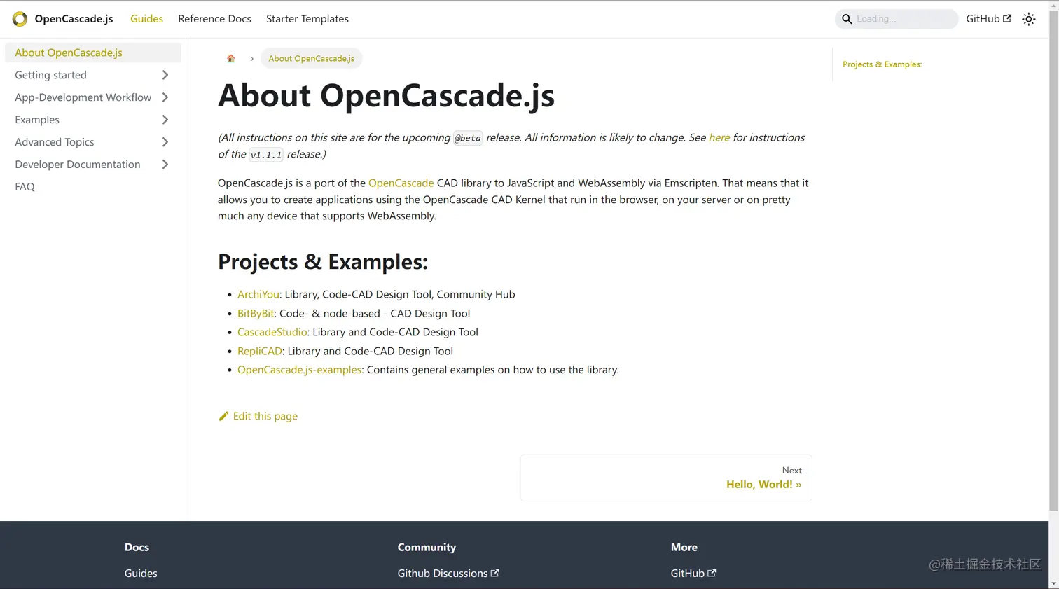Screen dimensions: 1059x589
Task: Open Examples sidebar item
Action: [x=37, y=120]
